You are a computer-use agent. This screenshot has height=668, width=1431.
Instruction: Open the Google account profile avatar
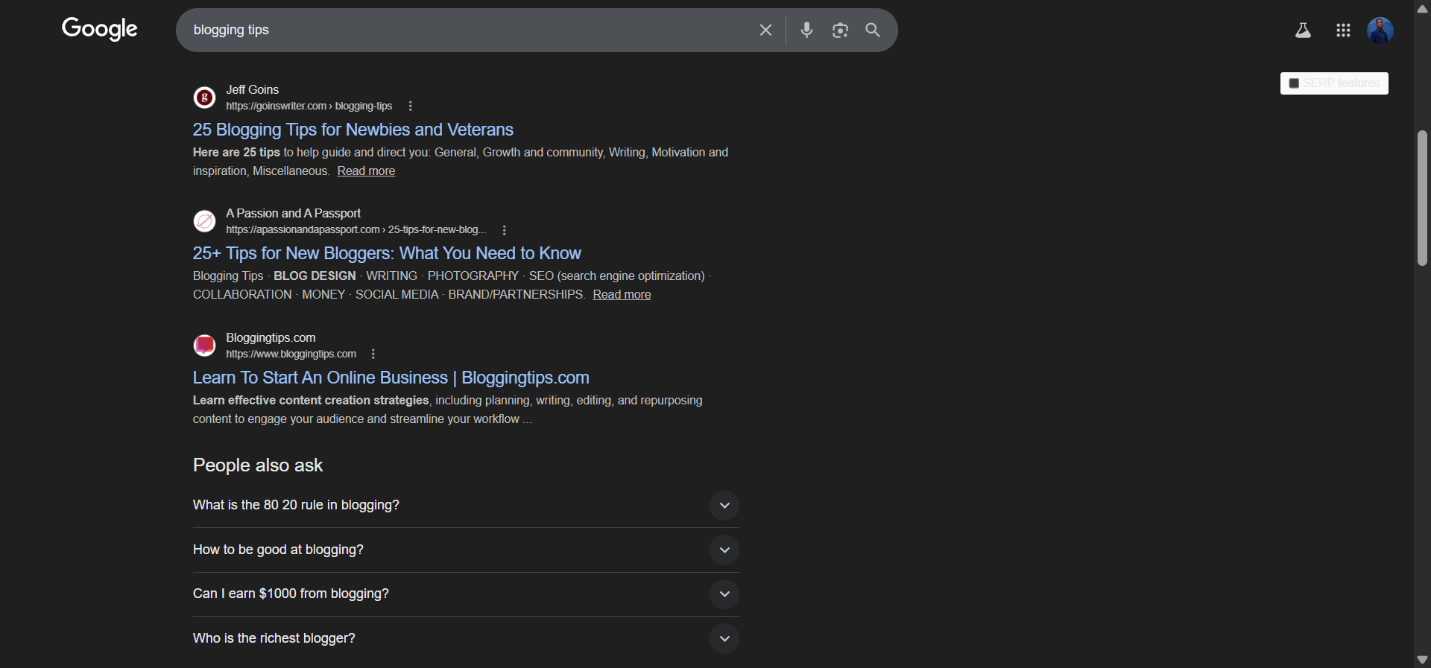point(1380,31)
